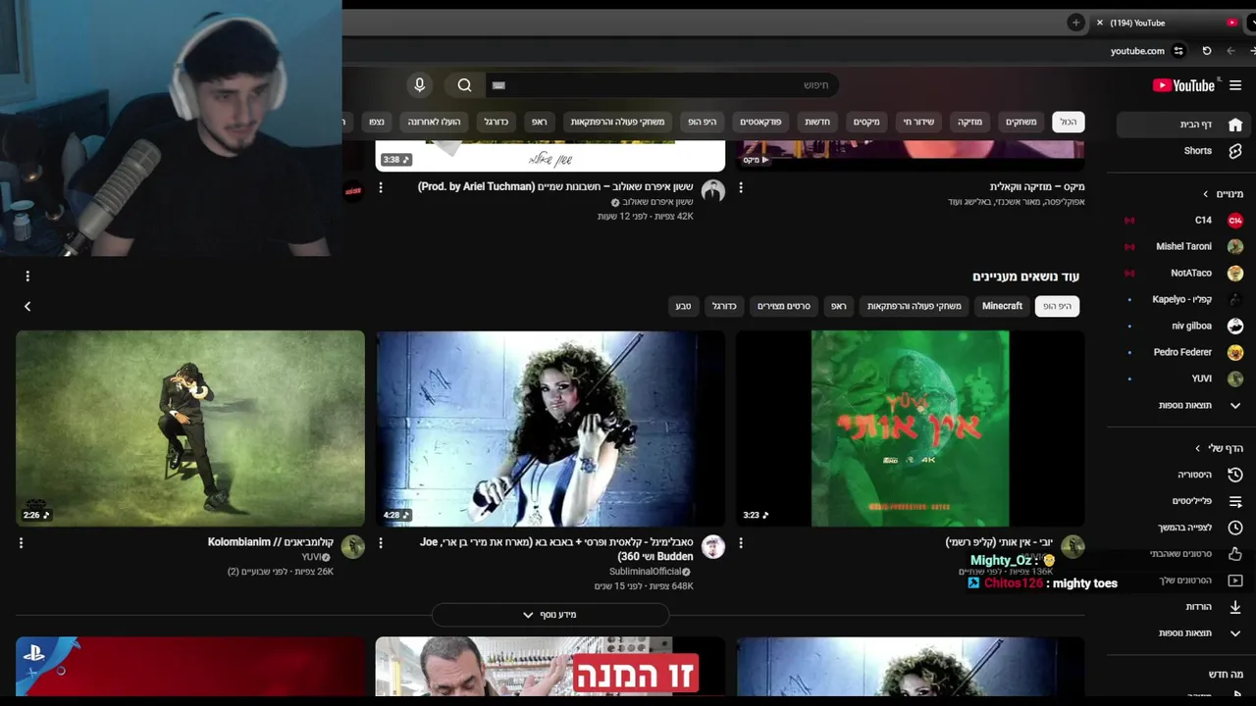Go back using the browser back arrow

pos(1230,51)
